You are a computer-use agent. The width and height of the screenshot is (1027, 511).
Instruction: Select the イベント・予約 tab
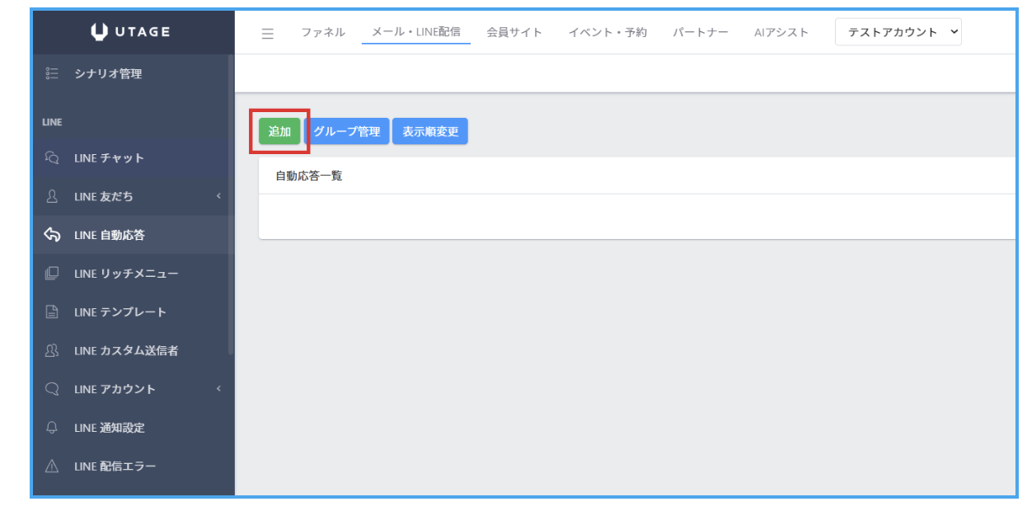click(607, 33)
